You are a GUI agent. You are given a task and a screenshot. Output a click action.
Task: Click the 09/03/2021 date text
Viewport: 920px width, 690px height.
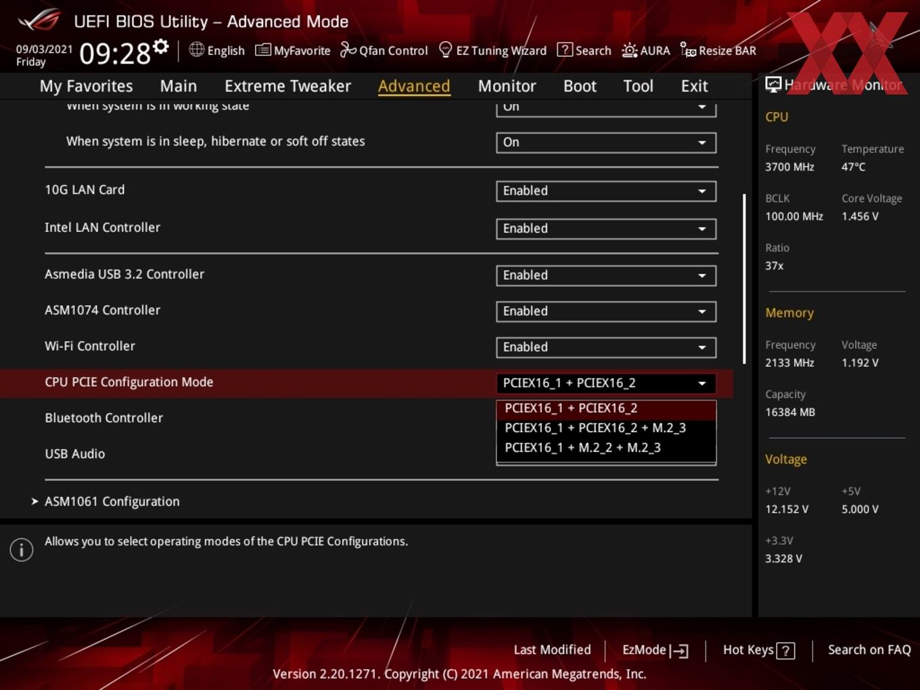44,49
